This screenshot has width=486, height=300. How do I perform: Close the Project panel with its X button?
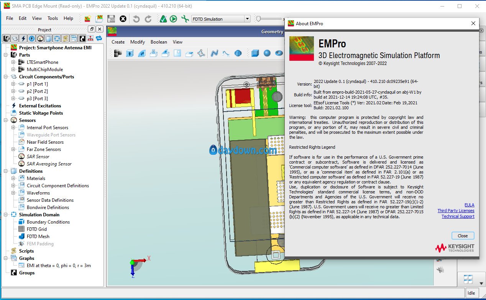point(100,29)
